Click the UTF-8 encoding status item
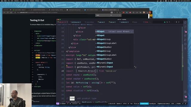This screenshot has height=107, width=191. pos(125,104)
